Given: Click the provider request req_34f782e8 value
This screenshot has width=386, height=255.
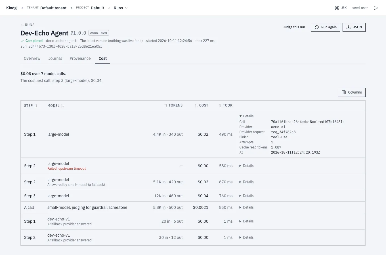Looking at the screenshot, I should (x=283, y=132).
